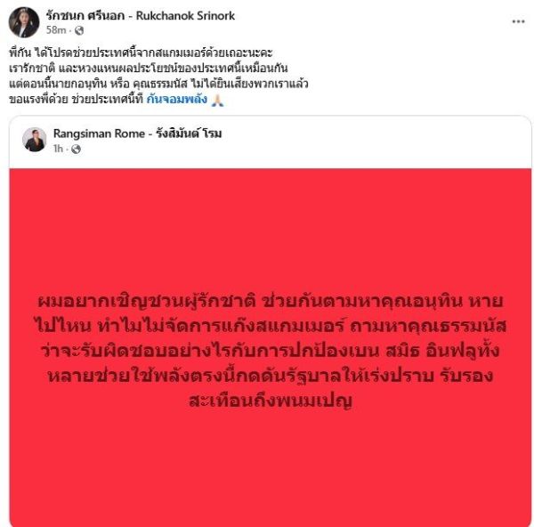Open the blue กันจอมพลัง mention link
This screenshot has width=534, height=527.
click(x=177, y=99)
